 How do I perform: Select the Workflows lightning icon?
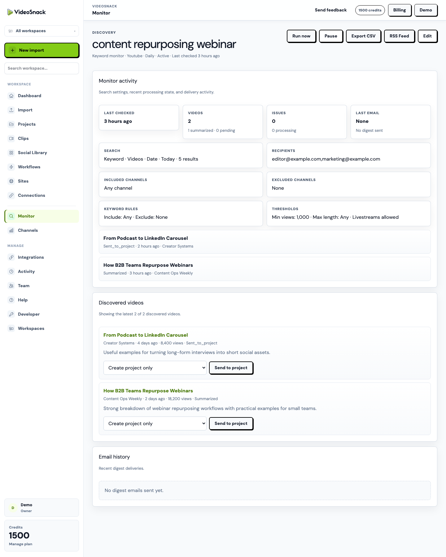(x=11, y=167)
